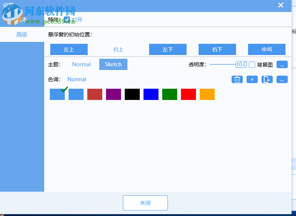Adjust the 透明度 slider

[x=223, y=64]
